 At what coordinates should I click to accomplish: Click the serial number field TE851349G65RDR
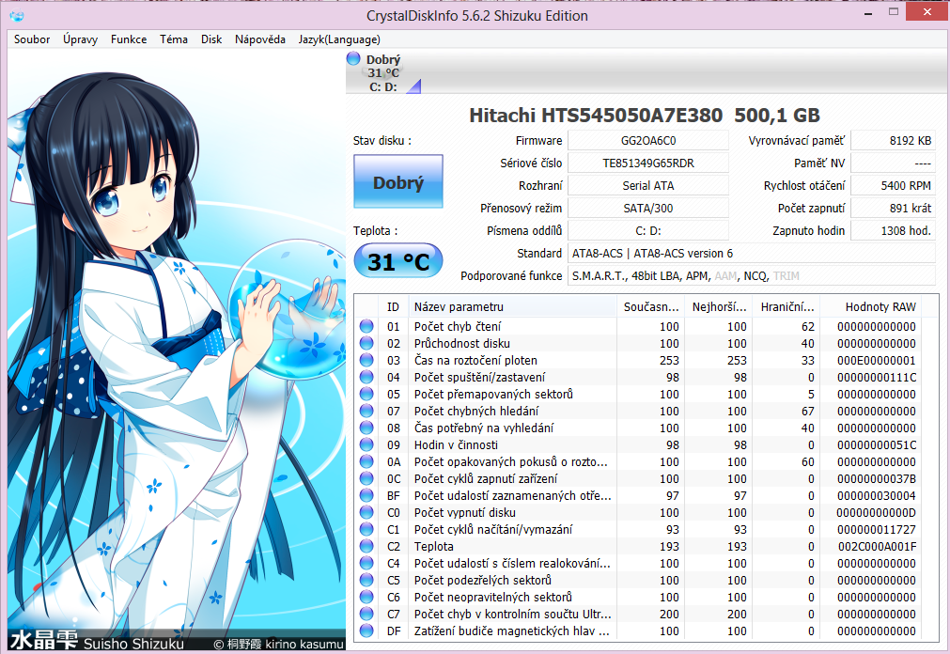tap(648, 163)
